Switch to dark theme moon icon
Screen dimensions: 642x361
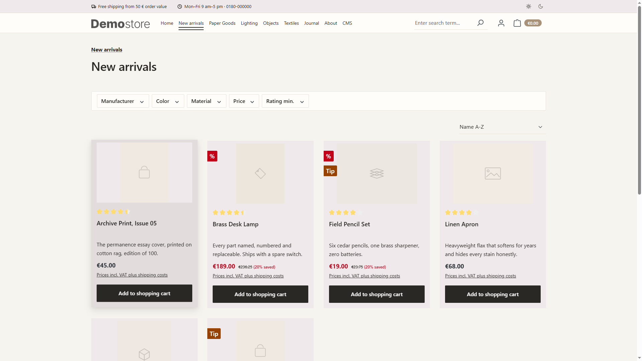pos(541,6)
